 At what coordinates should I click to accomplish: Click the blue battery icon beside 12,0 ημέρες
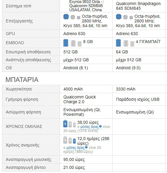click(74, 141)
